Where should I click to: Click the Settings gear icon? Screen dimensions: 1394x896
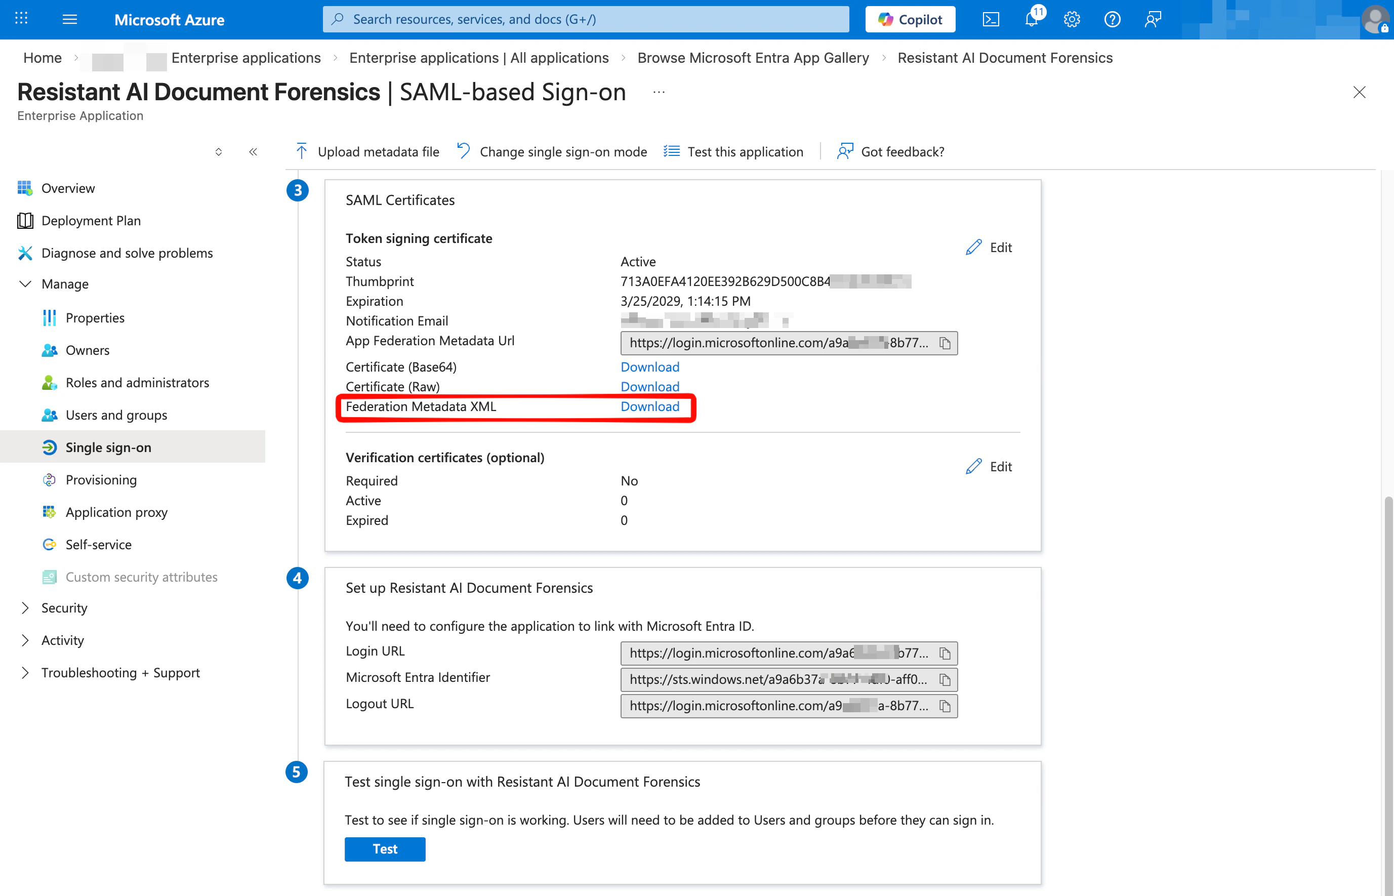1072,19
